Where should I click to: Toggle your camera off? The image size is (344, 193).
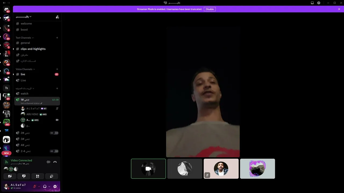tap(10, 176)
